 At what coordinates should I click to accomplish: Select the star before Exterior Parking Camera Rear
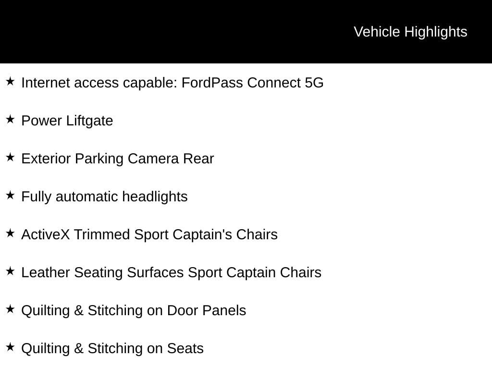pyautogui.click(x=10, y=158)
